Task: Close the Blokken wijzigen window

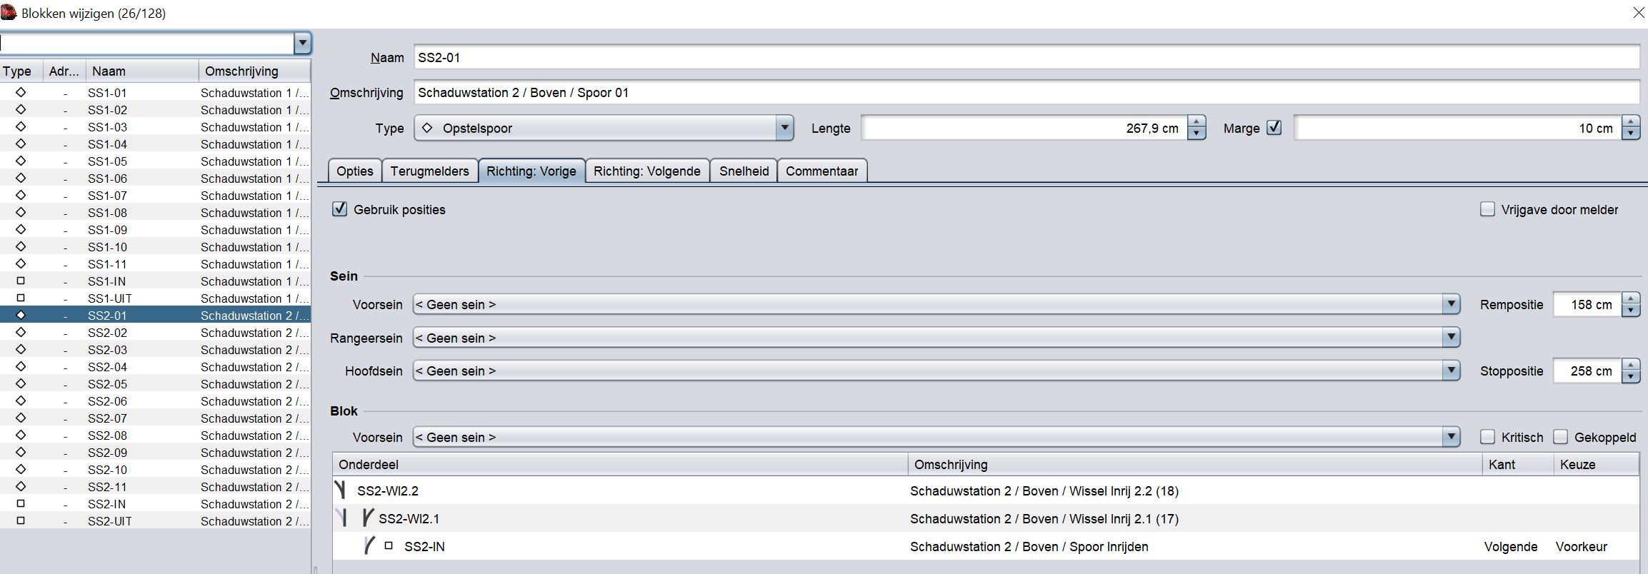Action: coord(1639,13)
